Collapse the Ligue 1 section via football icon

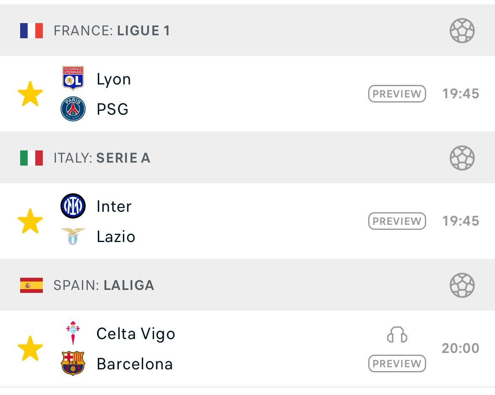462,31
